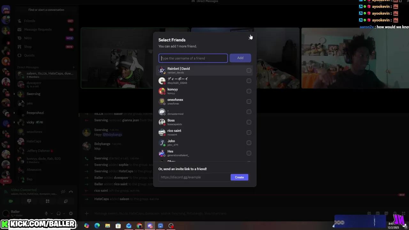Open the 9 Members group DM

point(46,75)
